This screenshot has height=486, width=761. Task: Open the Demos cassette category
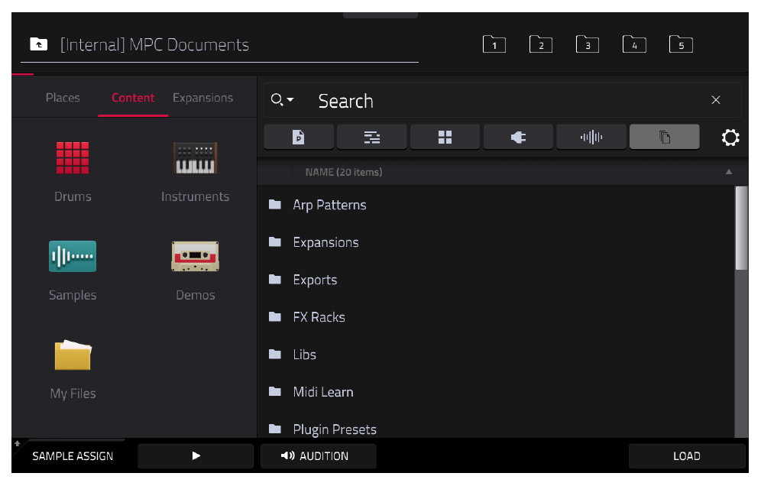(195, 270)
